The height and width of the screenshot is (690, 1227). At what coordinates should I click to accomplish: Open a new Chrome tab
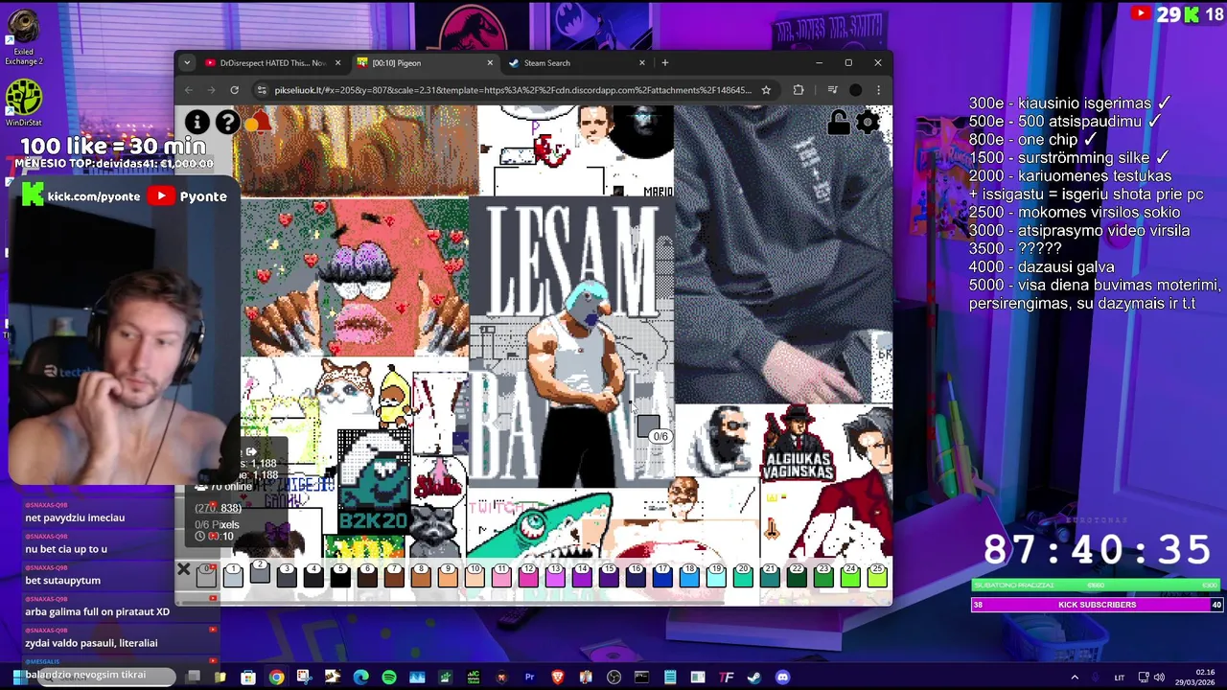665,63
